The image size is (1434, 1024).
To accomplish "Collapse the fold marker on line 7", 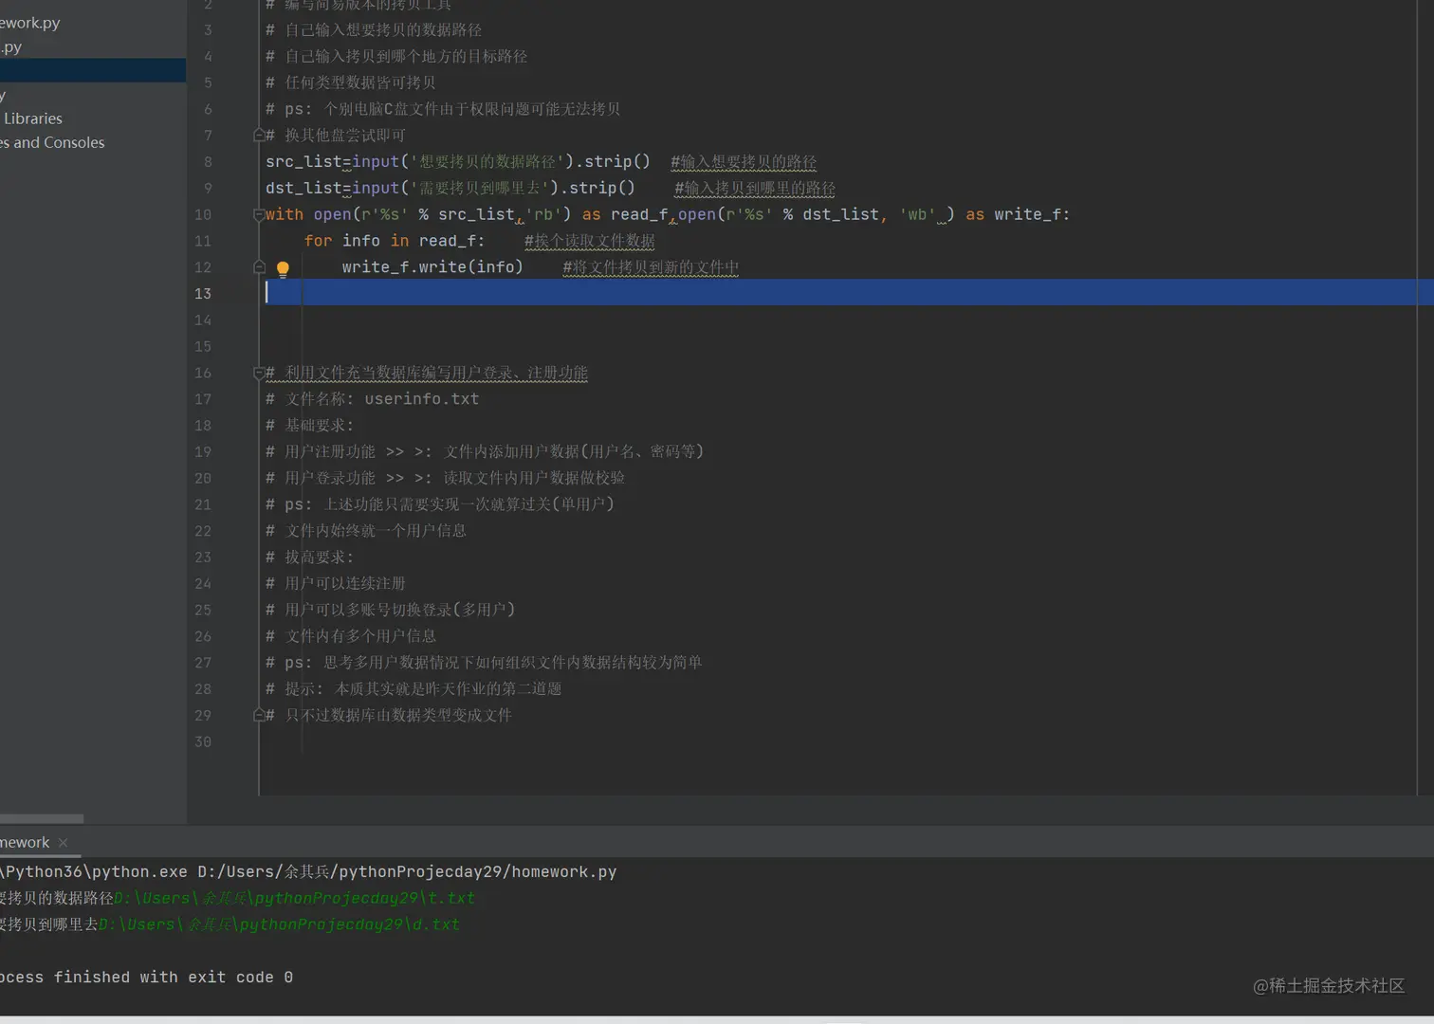I will [259, 136].
